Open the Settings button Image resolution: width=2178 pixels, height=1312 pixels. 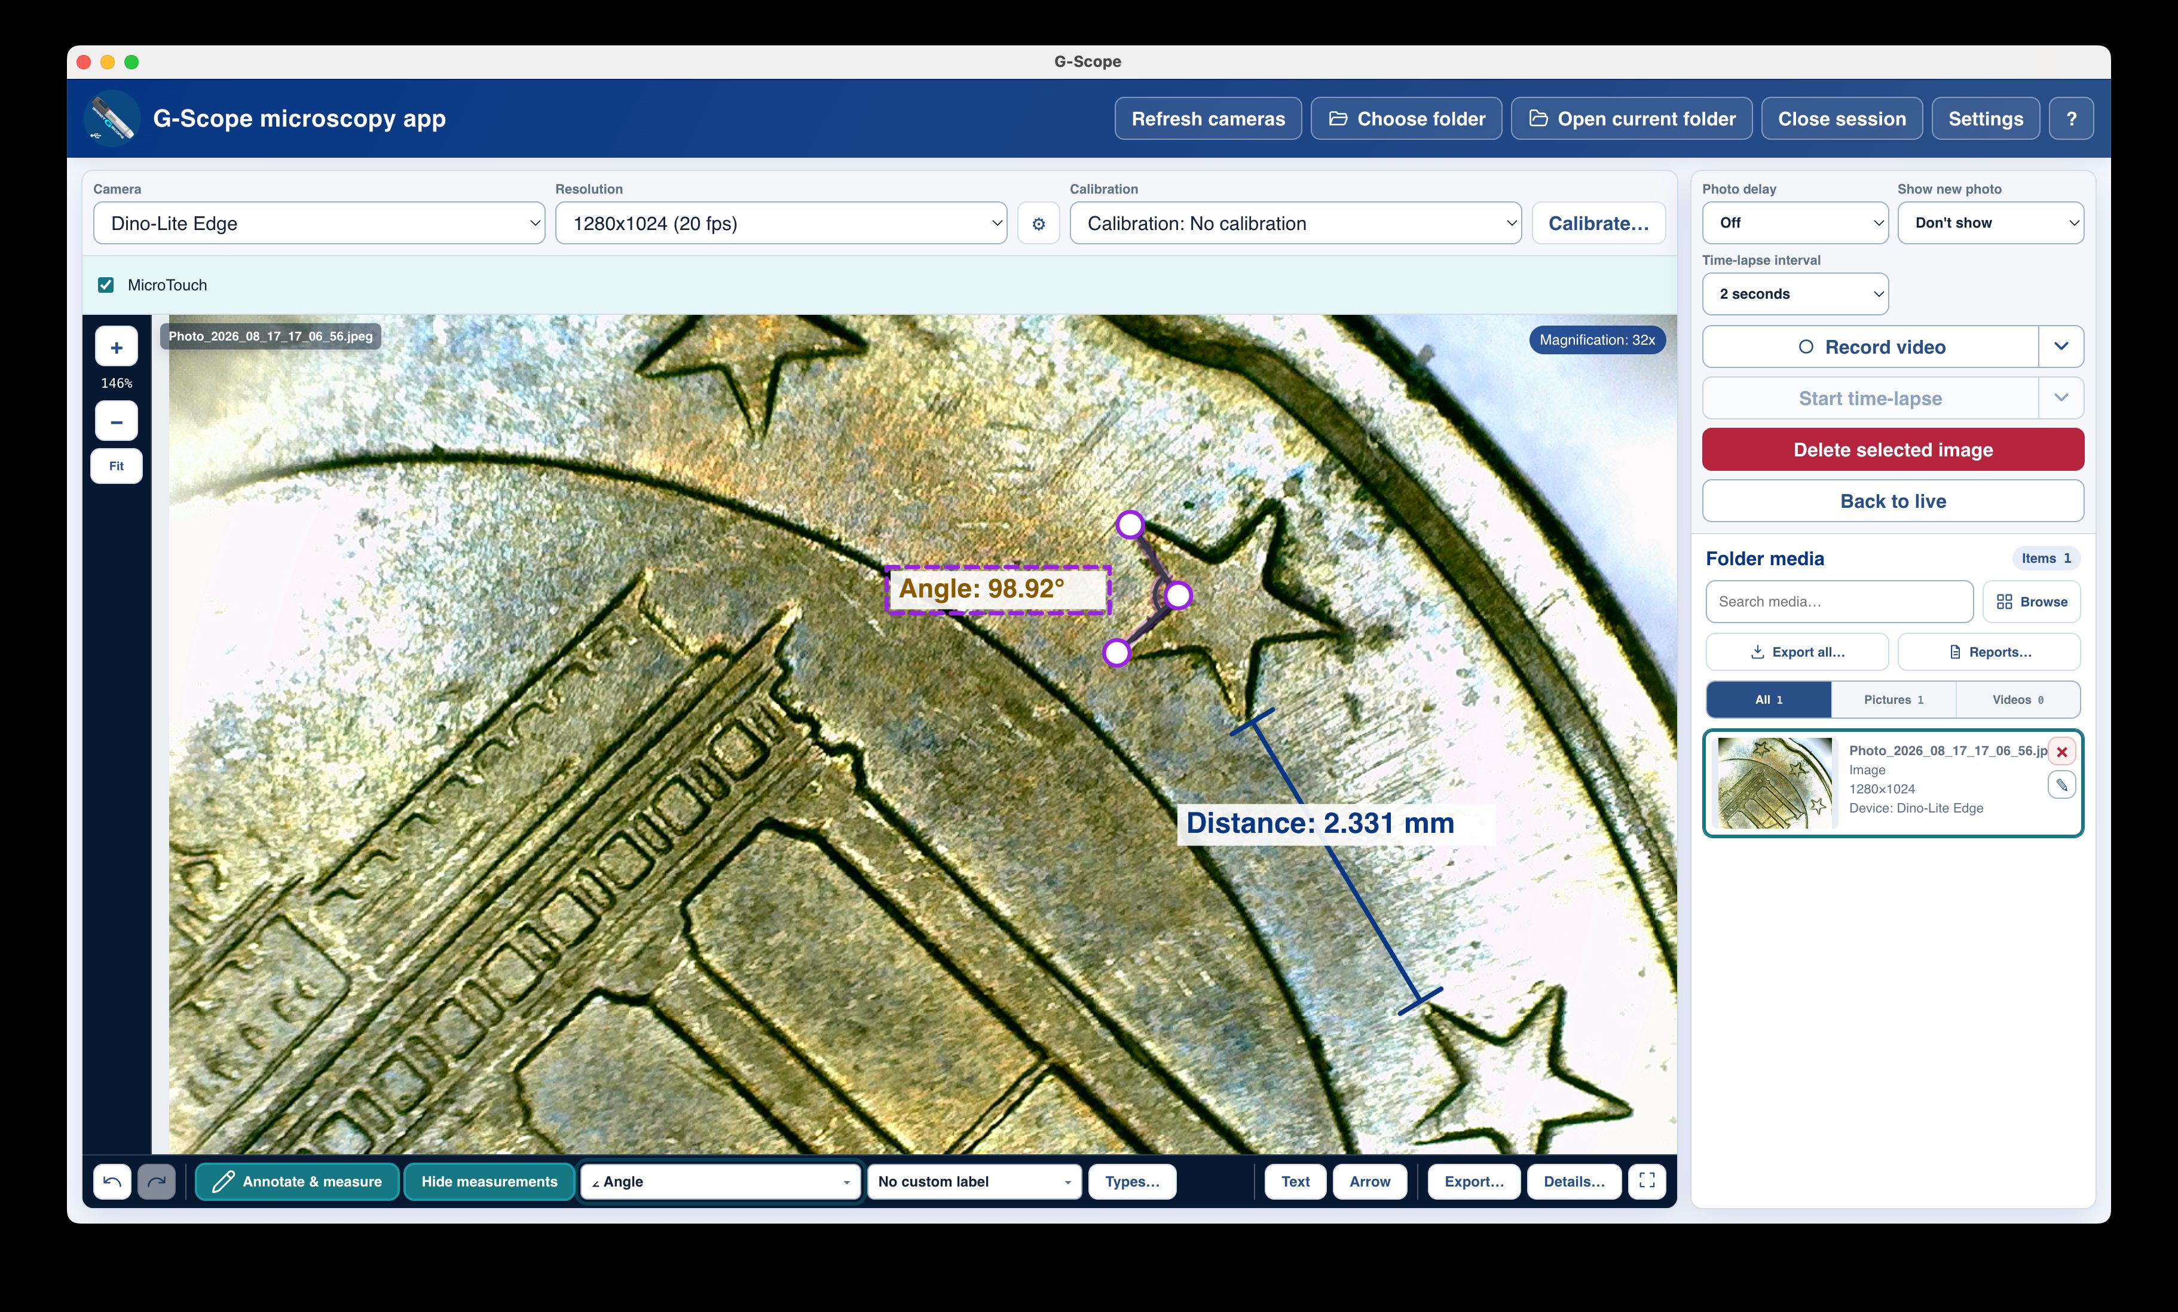coord(1986,118)
